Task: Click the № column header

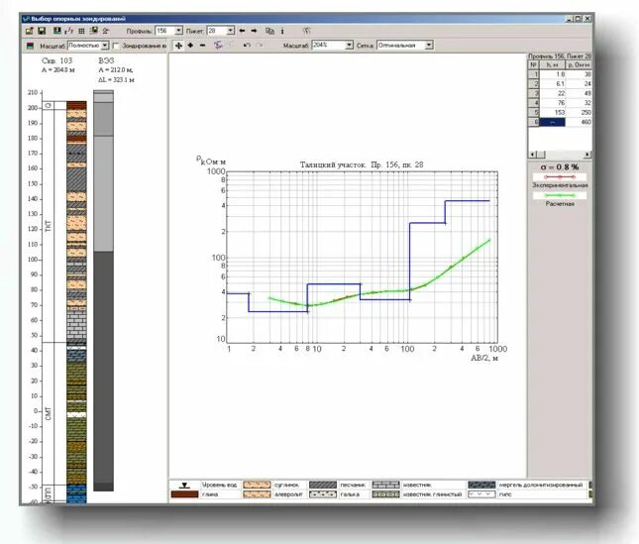Action: (533, 64)
